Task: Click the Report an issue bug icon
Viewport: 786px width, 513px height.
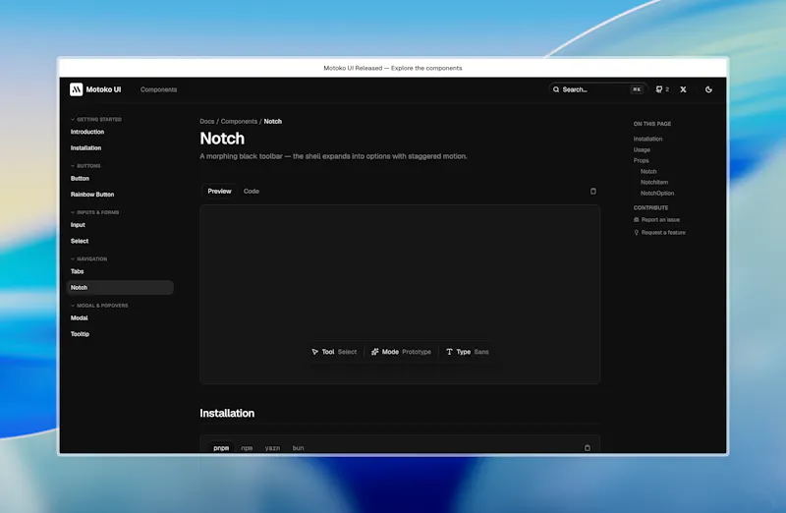Action: coord(636,219)
